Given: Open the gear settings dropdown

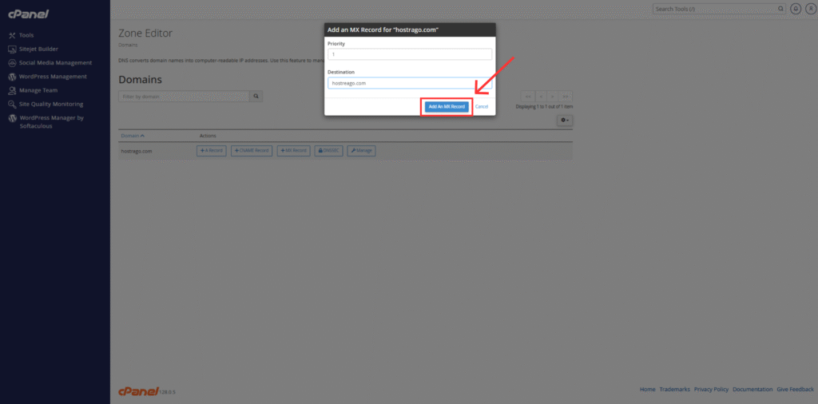Looking at the screenshot, I should click(565, 121).
